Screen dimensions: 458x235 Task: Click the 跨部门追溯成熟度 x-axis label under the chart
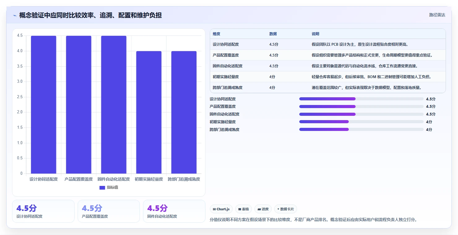click(x=184, y=179)
